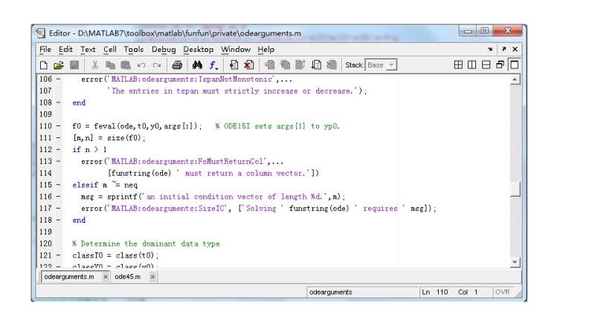595x334 pixels.
Task: Click the Exit debug mode icon
Action: [331, 65]
